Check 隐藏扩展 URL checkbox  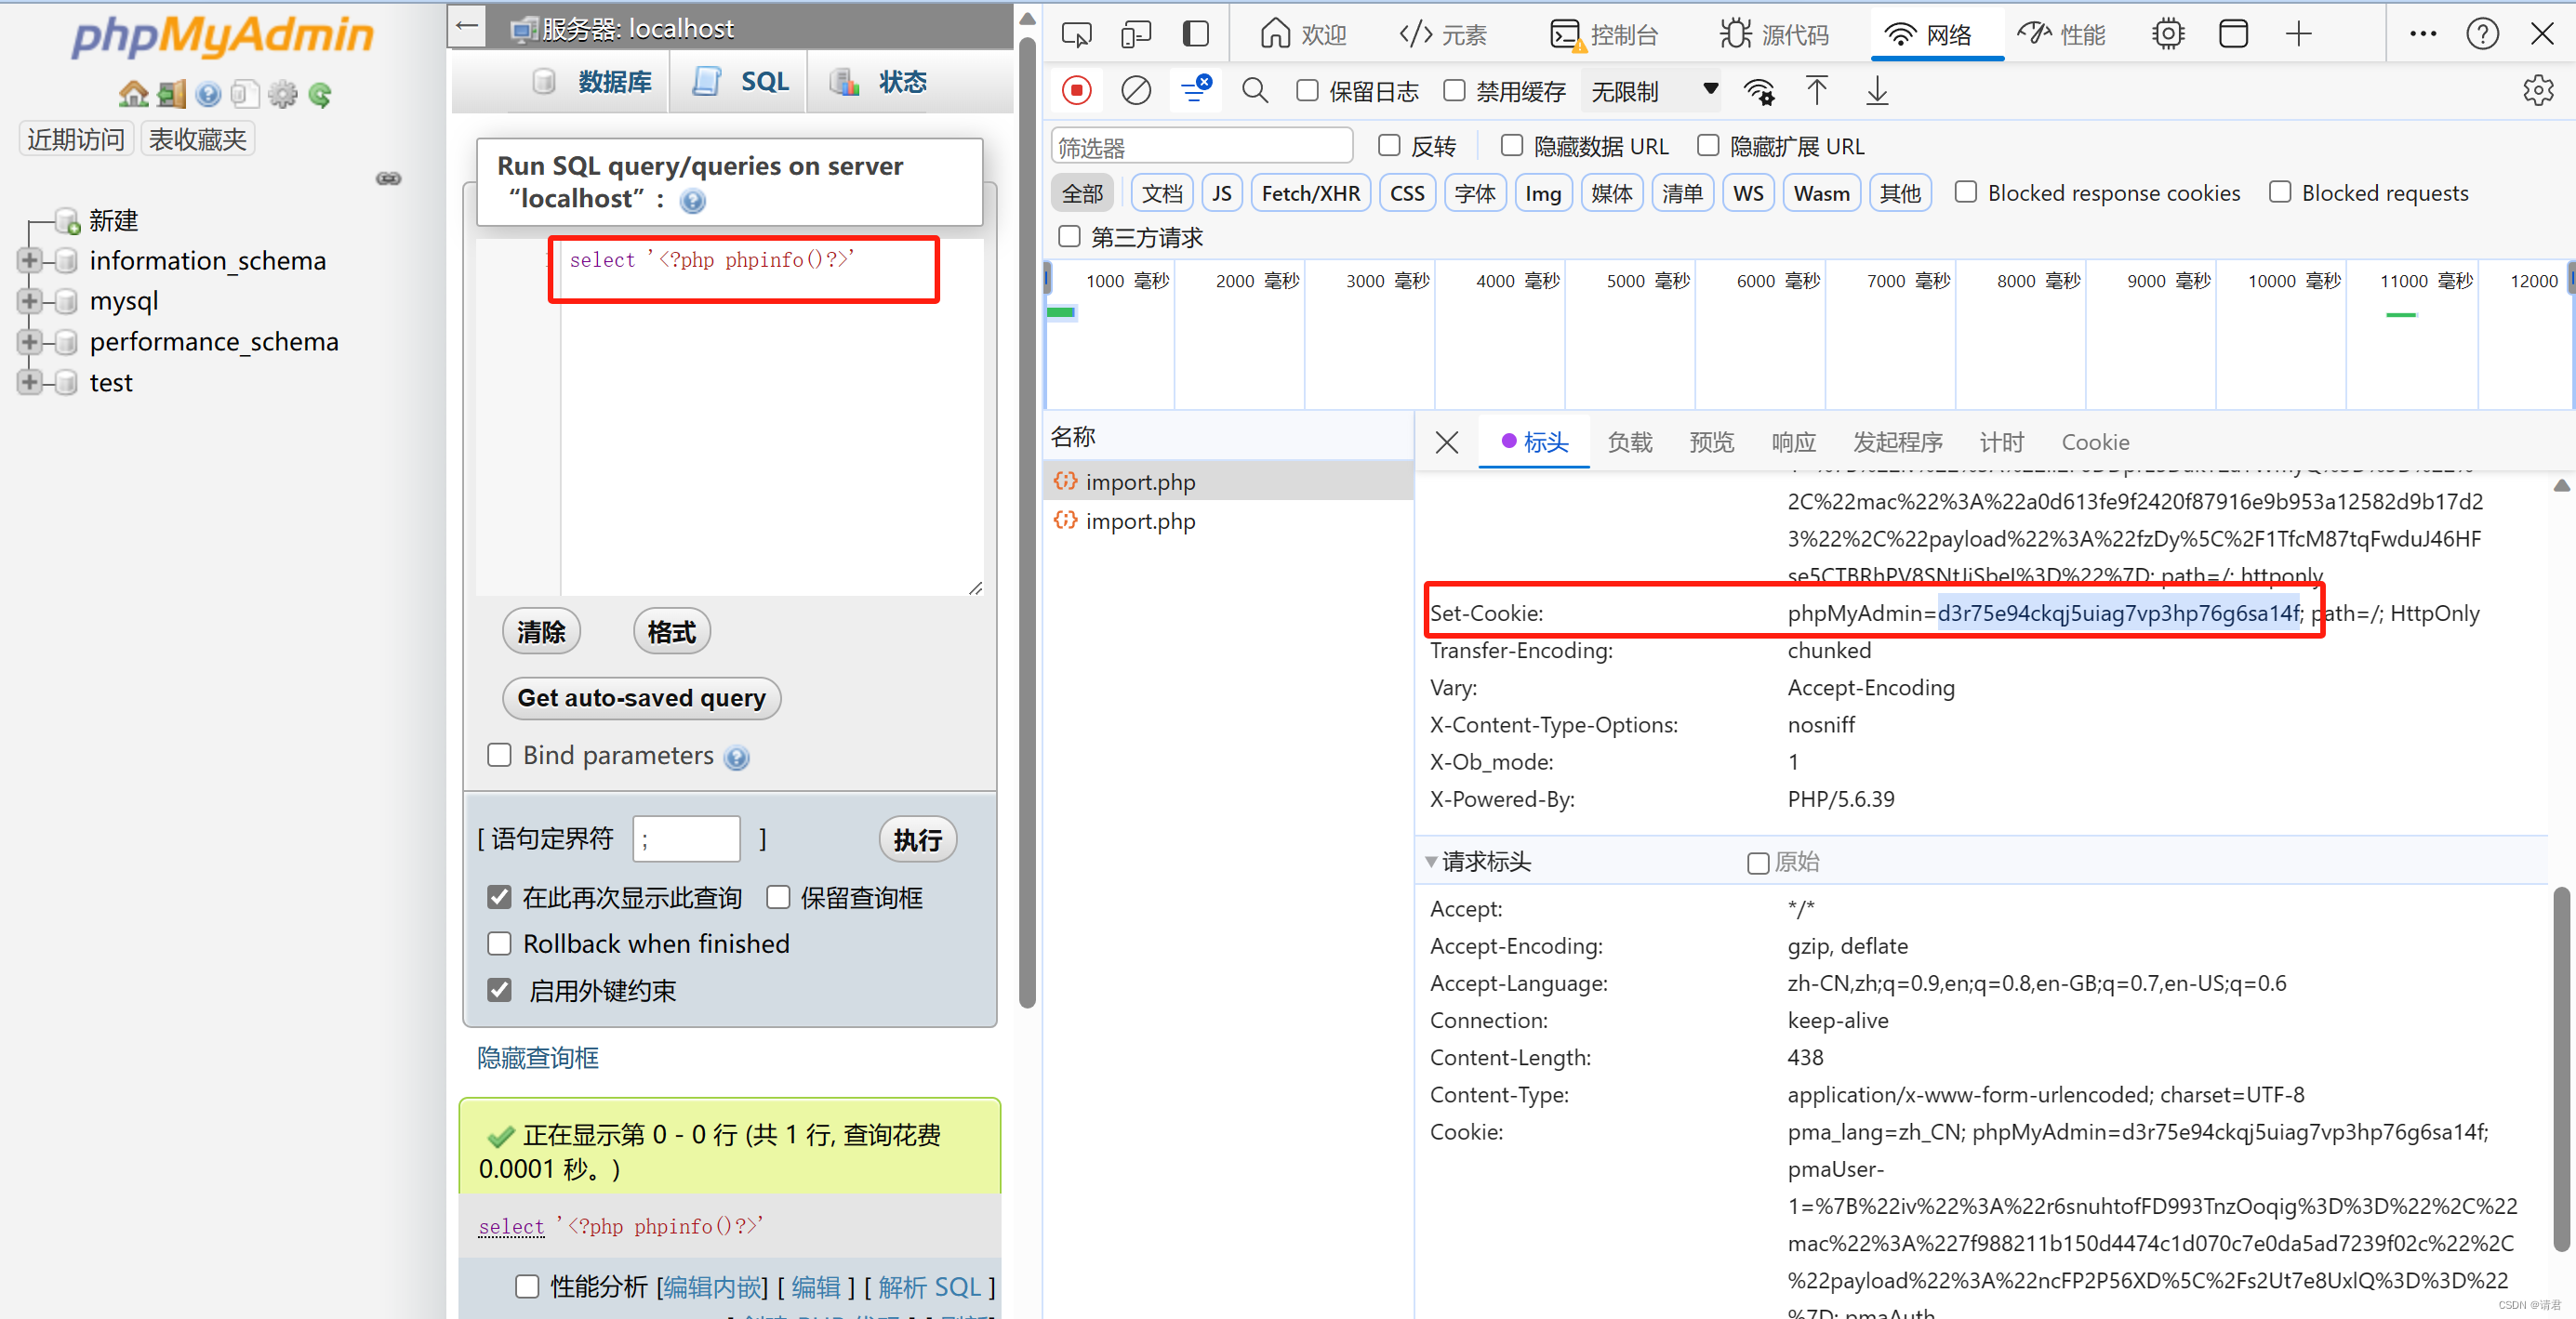1708,146
